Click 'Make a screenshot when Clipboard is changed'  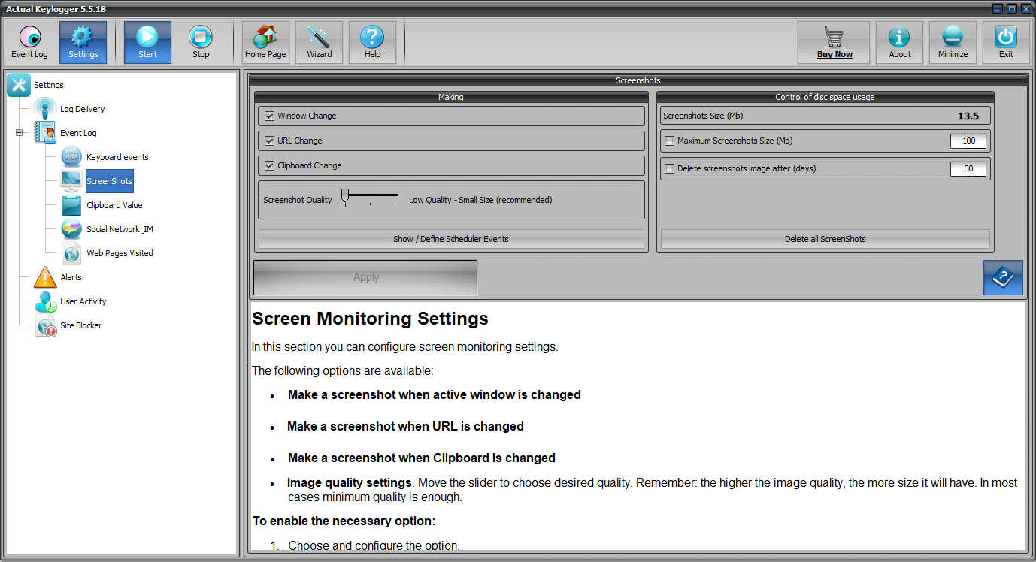pos(422,458)
